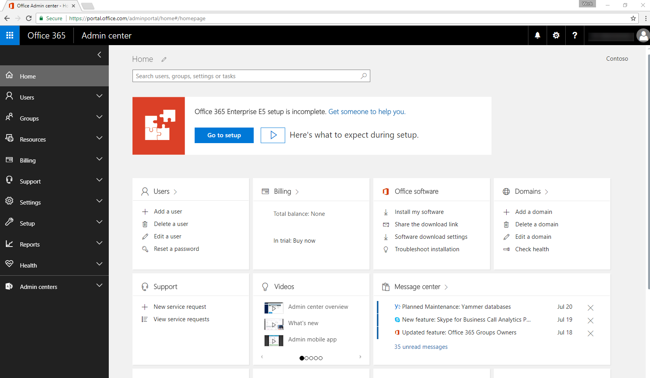
Task: Open the Admin mobile app video thumbnail
Action: [274, 341]
